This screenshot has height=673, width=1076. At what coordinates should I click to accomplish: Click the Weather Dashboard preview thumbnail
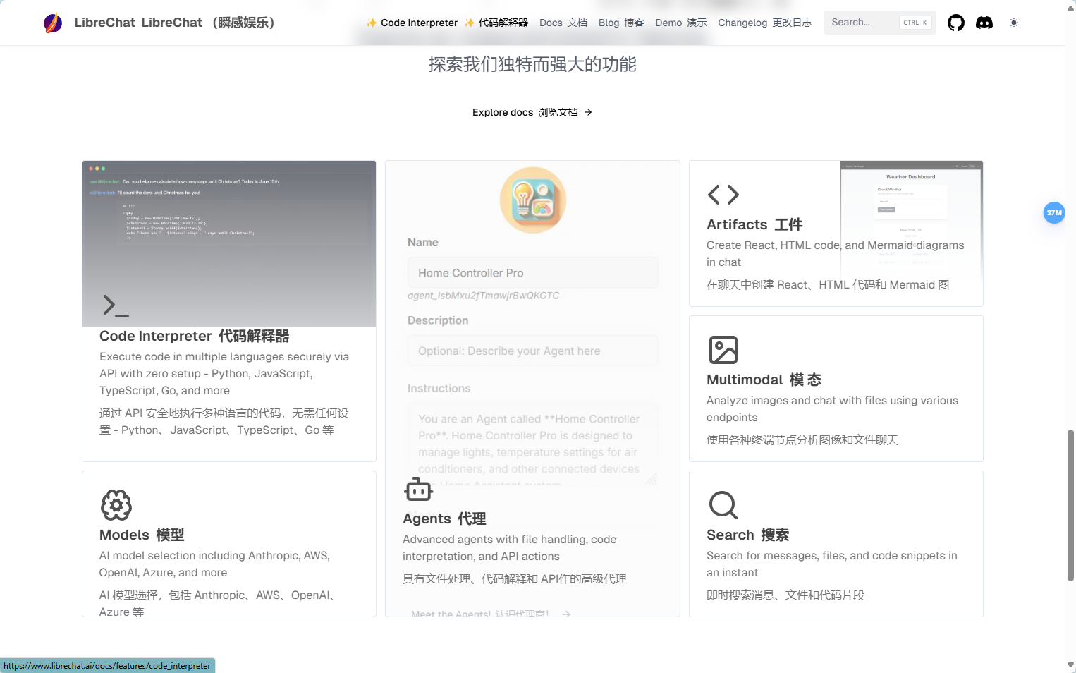click(912, 219)
